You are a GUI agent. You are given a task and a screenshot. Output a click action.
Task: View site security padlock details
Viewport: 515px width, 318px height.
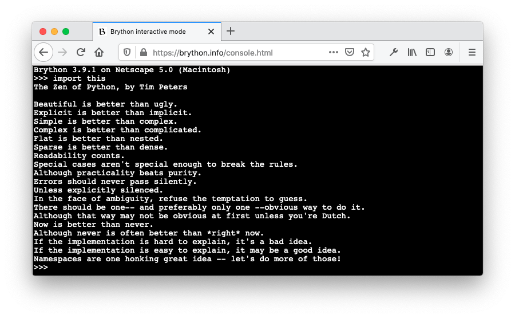click(144, 52)
